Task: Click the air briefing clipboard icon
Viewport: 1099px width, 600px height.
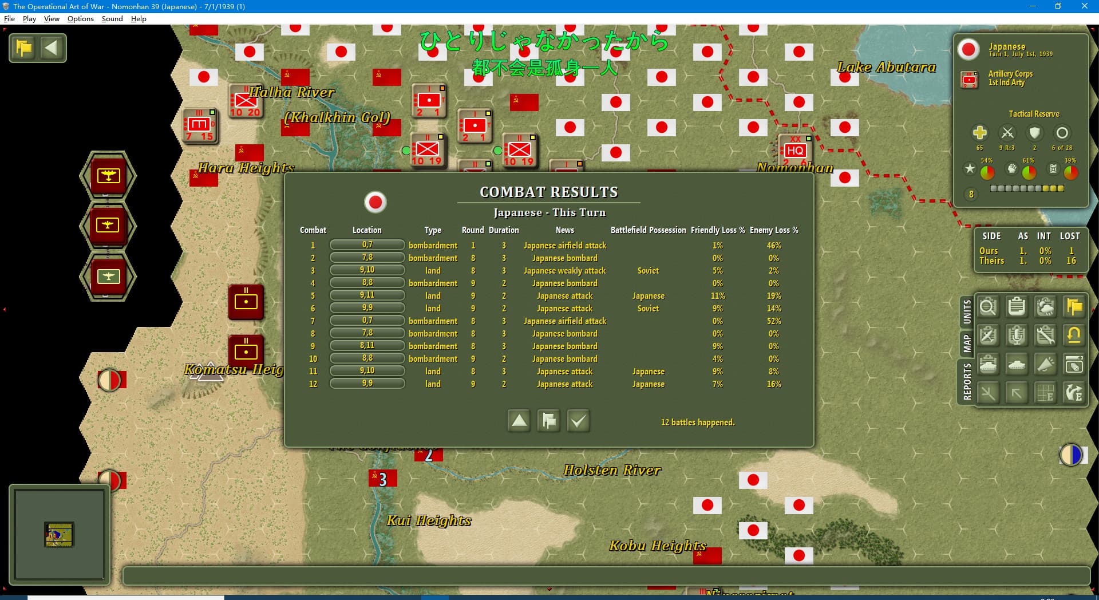Action: pos(988,335)
